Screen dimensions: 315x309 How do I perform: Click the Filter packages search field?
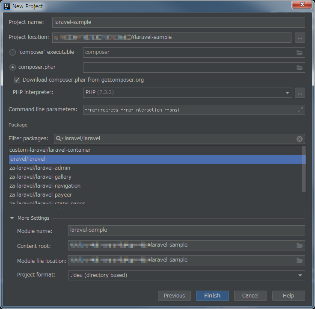point(179,139)
